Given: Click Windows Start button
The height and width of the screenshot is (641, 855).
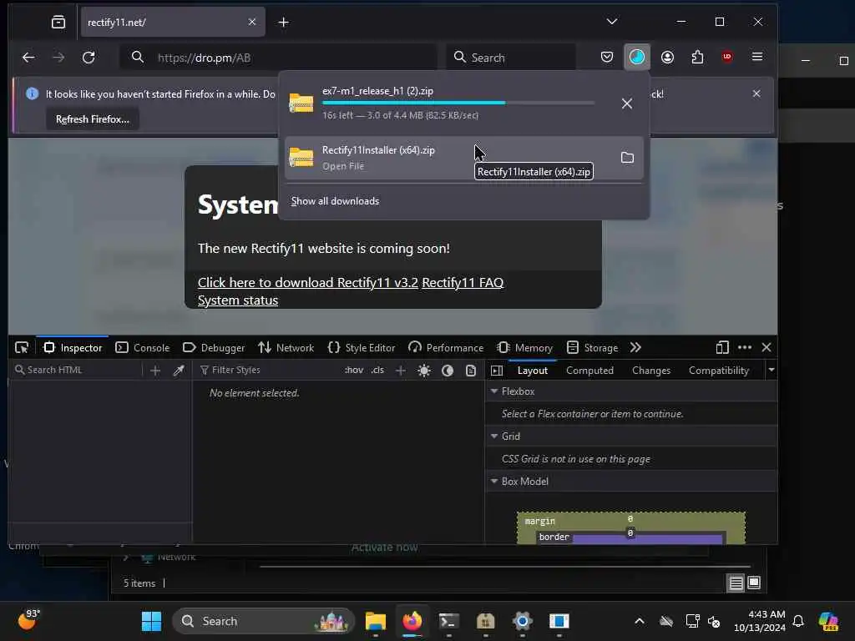Looking at the screenshot, I should pyautogui.click(x=151, y=621).
